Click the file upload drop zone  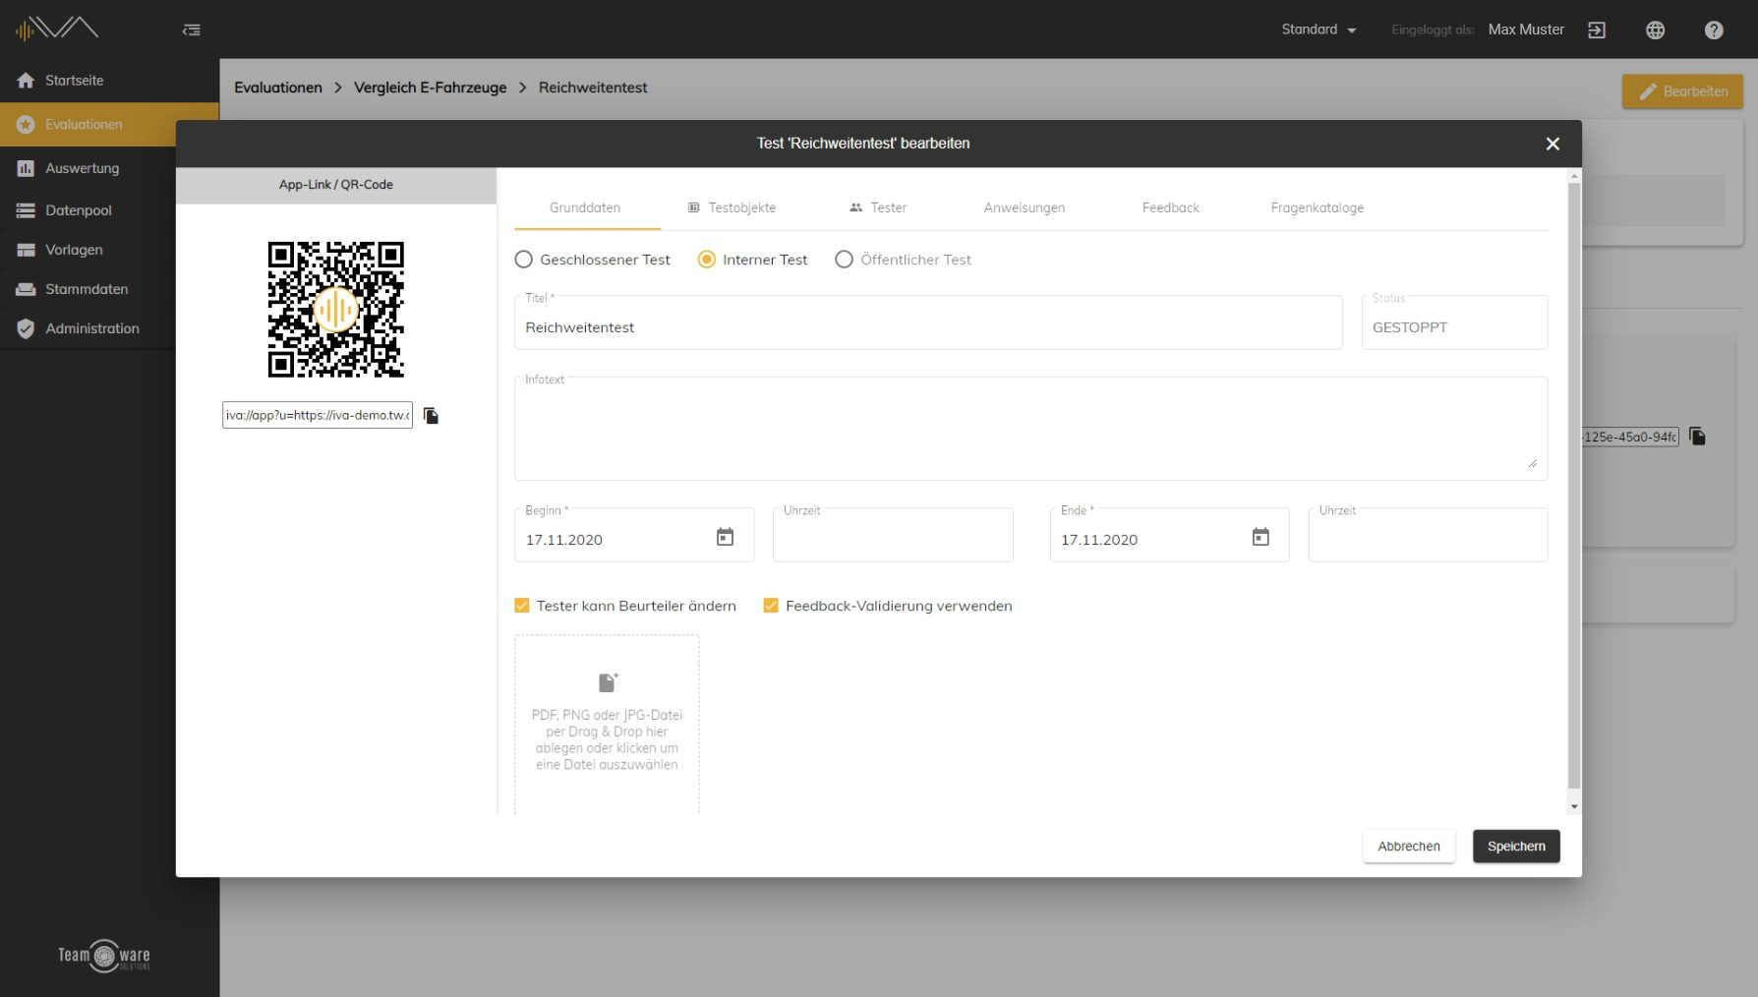(607, 725)
